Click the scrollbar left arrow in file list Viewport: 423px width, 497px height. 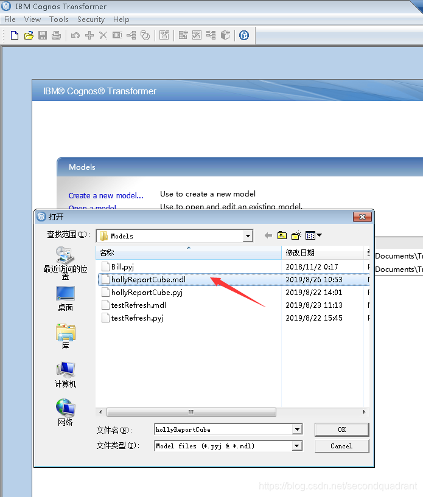[x=100, y=412]
